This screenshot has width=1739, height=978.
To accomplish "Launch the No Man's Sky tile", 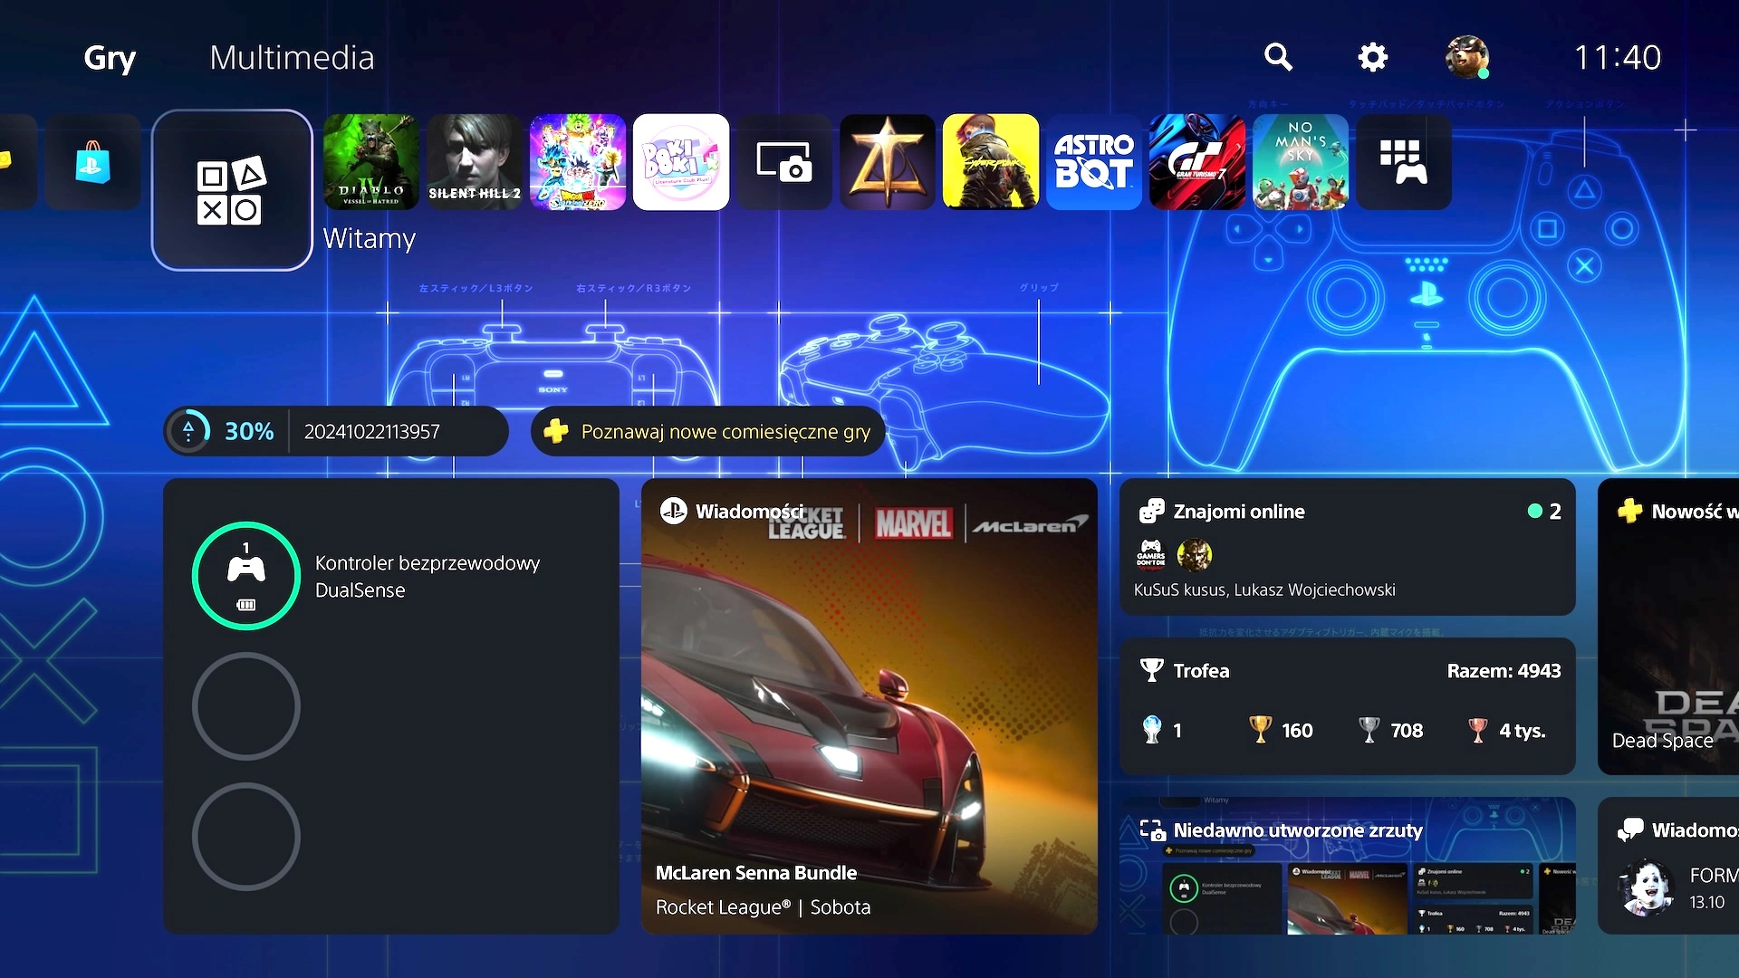I will coord(1301,162).
